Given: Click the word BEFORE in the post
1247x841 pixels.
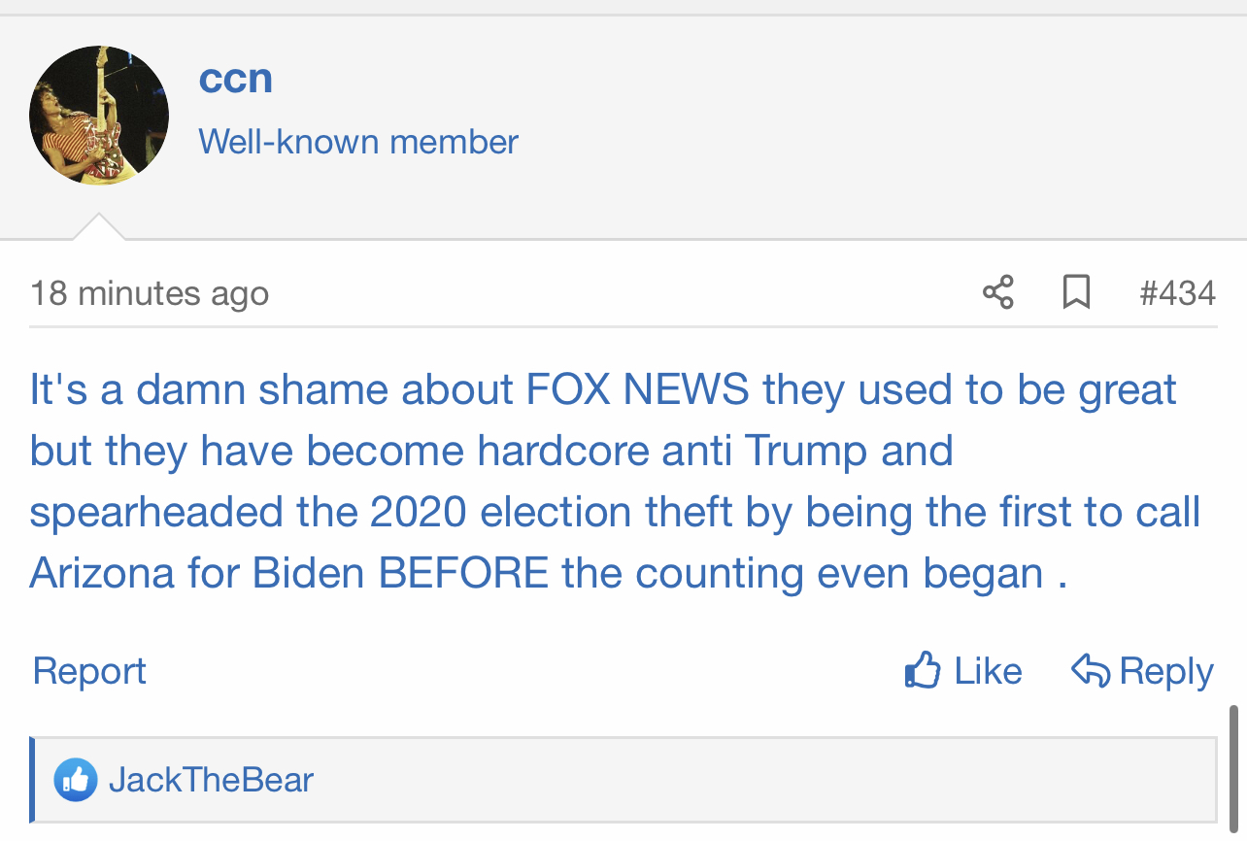Looking at the screenshot, I should pyautogui.click(x=464, y=573).
